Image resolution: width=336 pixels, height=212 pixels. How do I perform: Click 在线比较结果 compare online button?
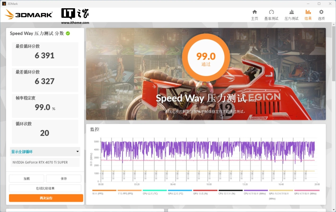pos(45,188)
